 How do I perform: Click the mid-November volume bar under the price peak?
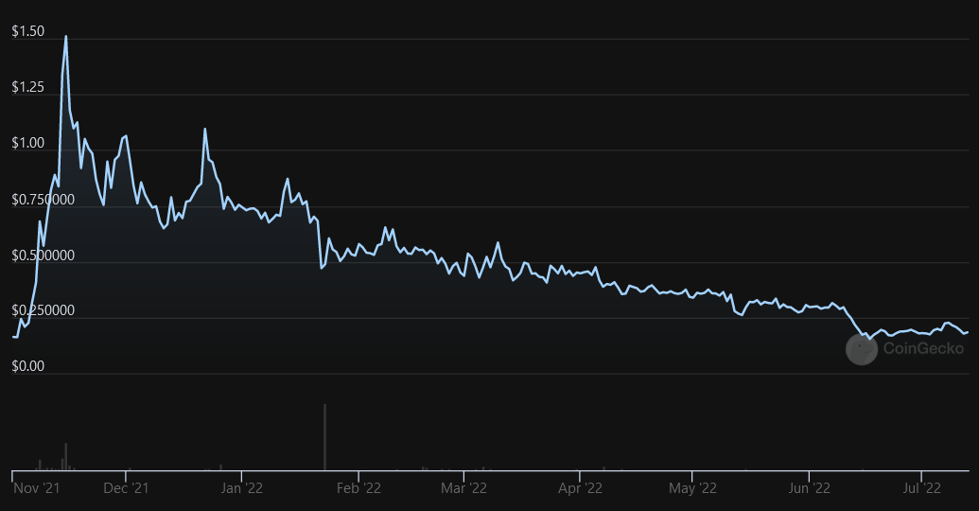pos(65,457)
